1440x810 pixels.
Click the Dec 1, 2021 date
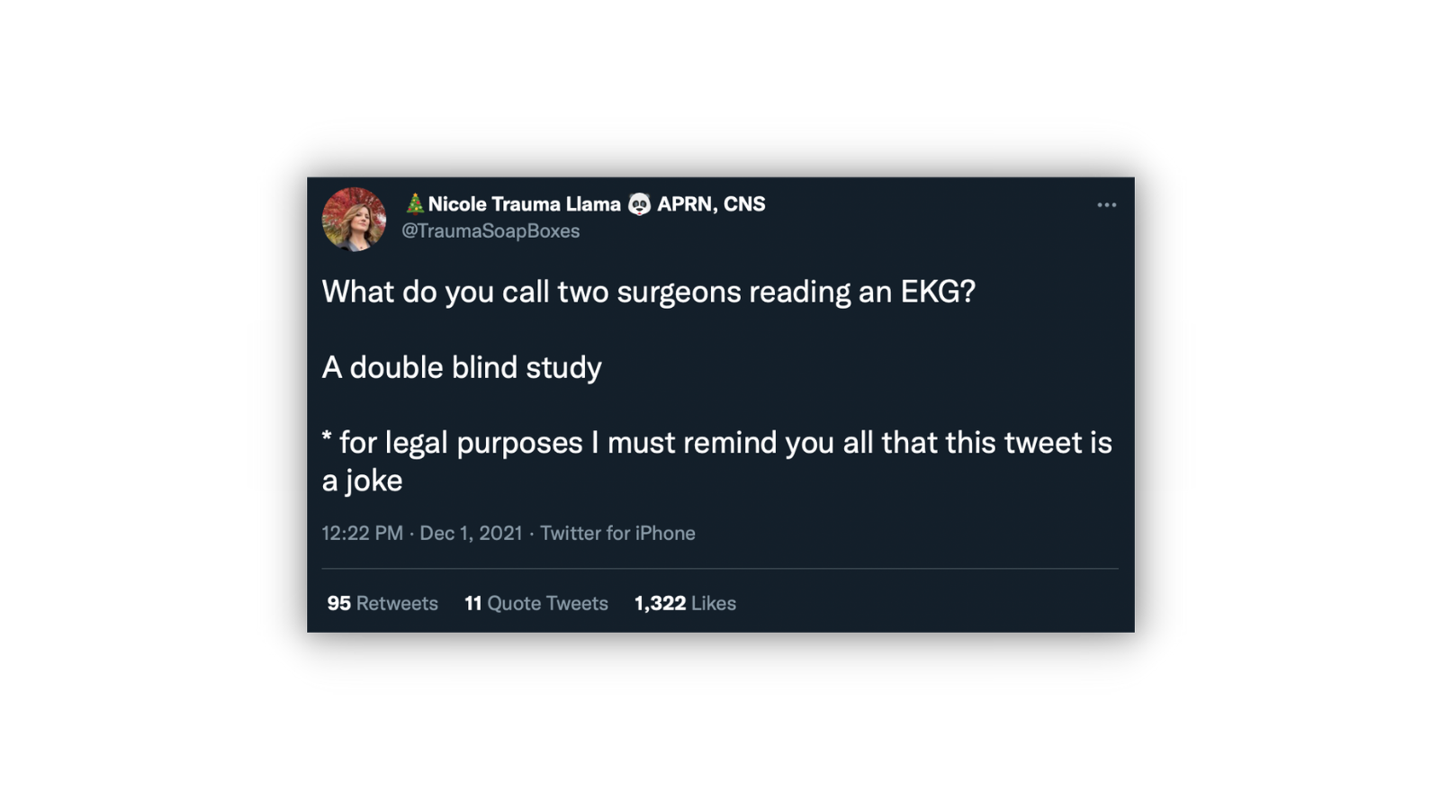click(471, 533)
